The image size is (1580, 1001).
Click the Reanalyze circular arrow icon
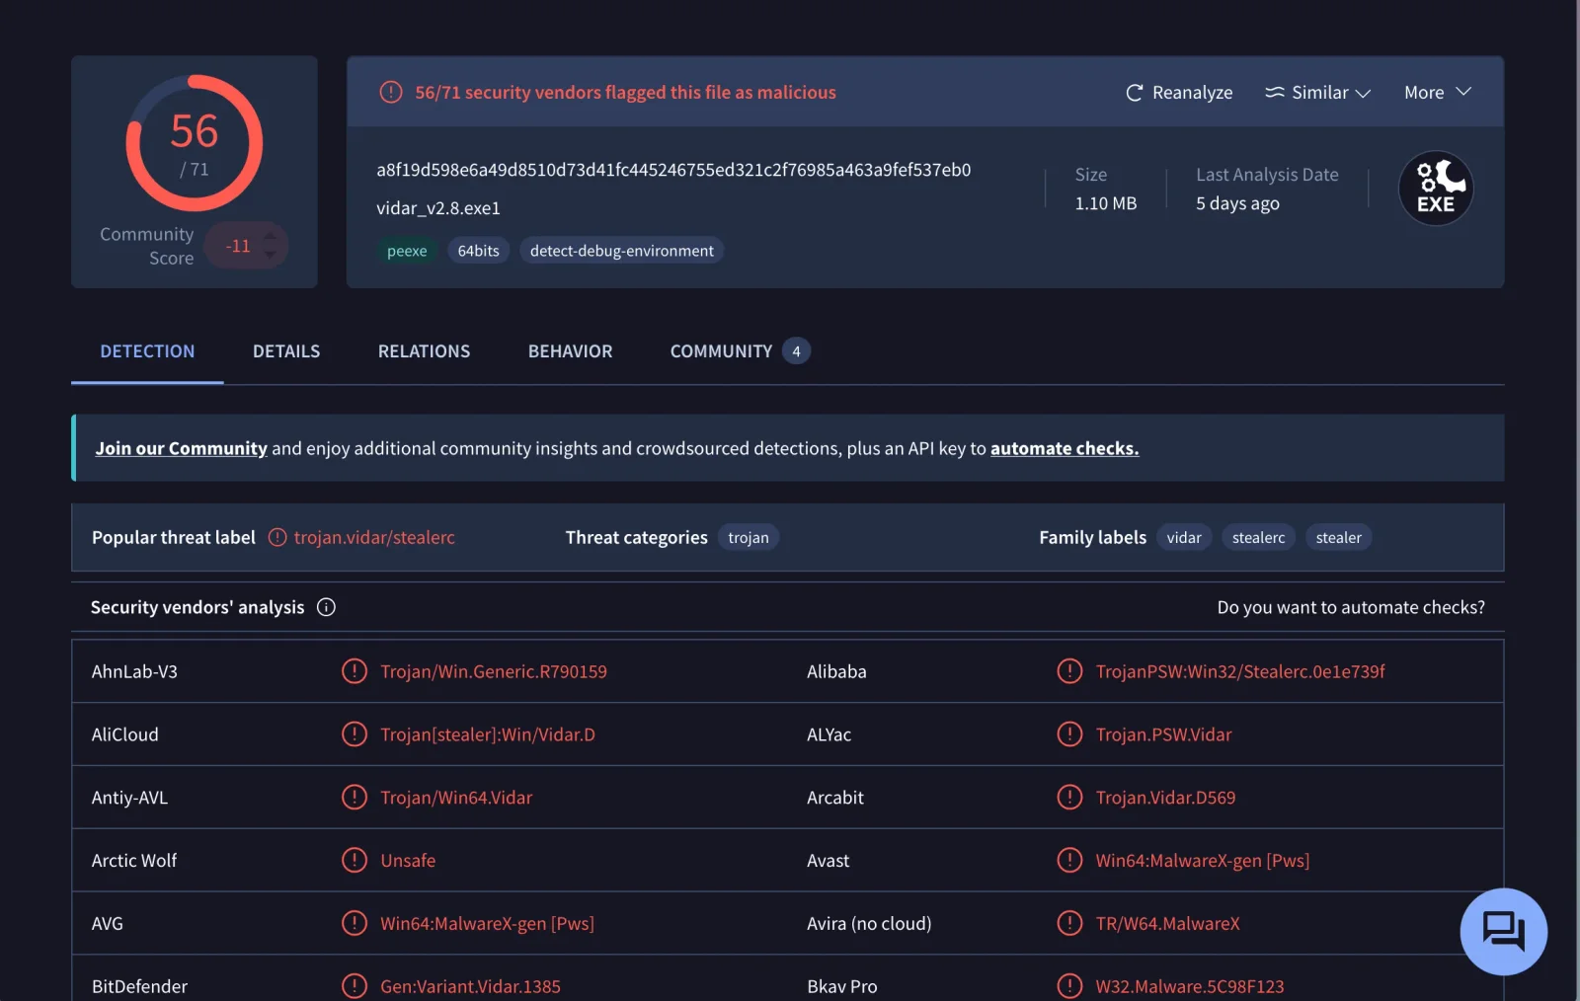point(1134,93)
